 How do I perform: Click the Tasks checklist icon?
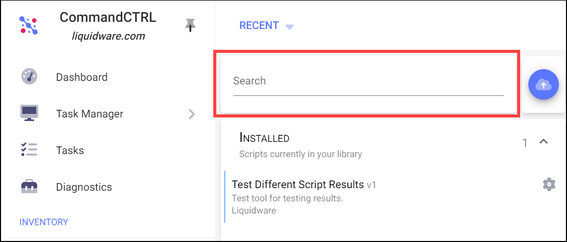(30, 149)
